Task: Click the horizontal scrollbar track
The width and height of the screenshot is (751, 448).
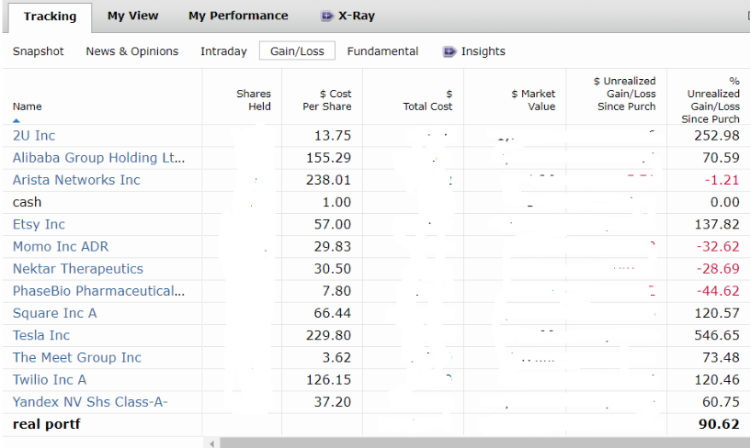Action: pos(484,442)
